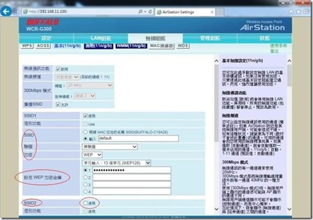Viewport: 313px width, 220px height.
Task: Click the empty WEP key 4 field
Action: coord(132,191)
